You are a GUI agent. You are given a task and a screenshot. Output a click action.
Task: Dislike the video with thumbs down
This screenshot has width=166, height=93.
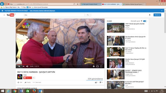[100, 82]
